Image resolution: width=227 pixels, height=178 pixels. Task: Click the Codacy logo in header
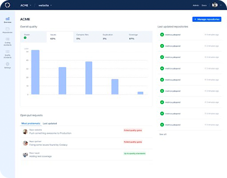coord(8,5)
